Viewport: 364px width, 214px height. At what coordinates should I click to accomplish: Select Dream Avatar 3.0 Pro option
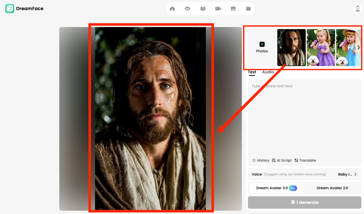(277, 188)
